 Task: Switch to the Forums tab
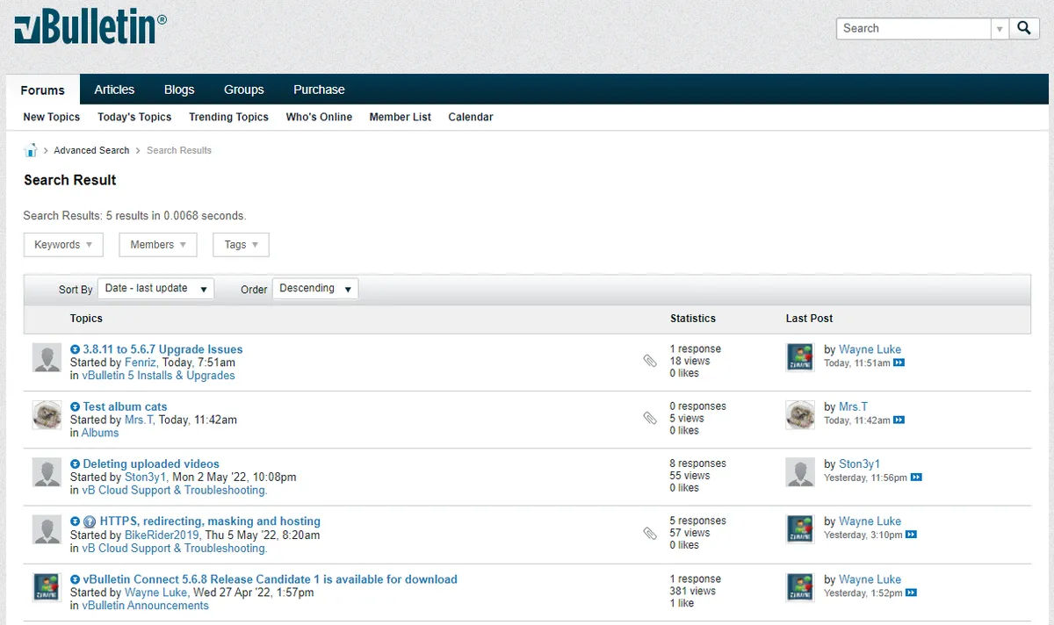pyautogui.click(x=43, y=90)
